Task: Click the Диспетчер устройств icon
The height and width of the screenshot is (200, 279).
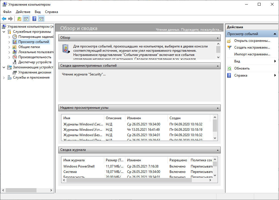Action: pos(15,62)
